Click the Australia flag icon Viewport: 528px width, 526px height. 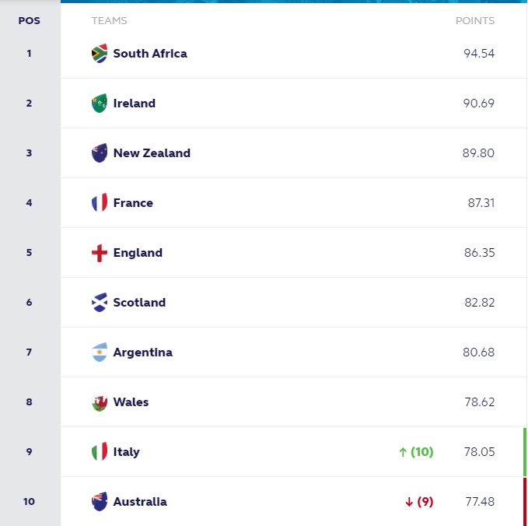point(100,502)
